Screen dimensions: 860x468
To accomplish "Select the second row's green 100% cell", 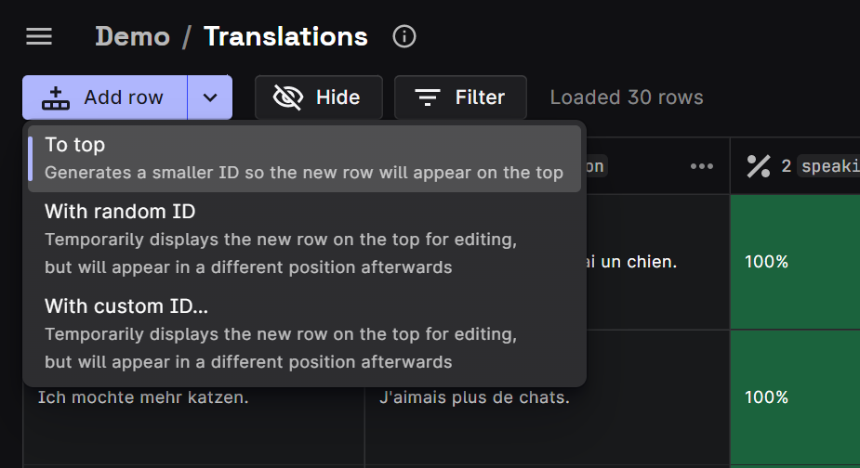I will [795, 397].
